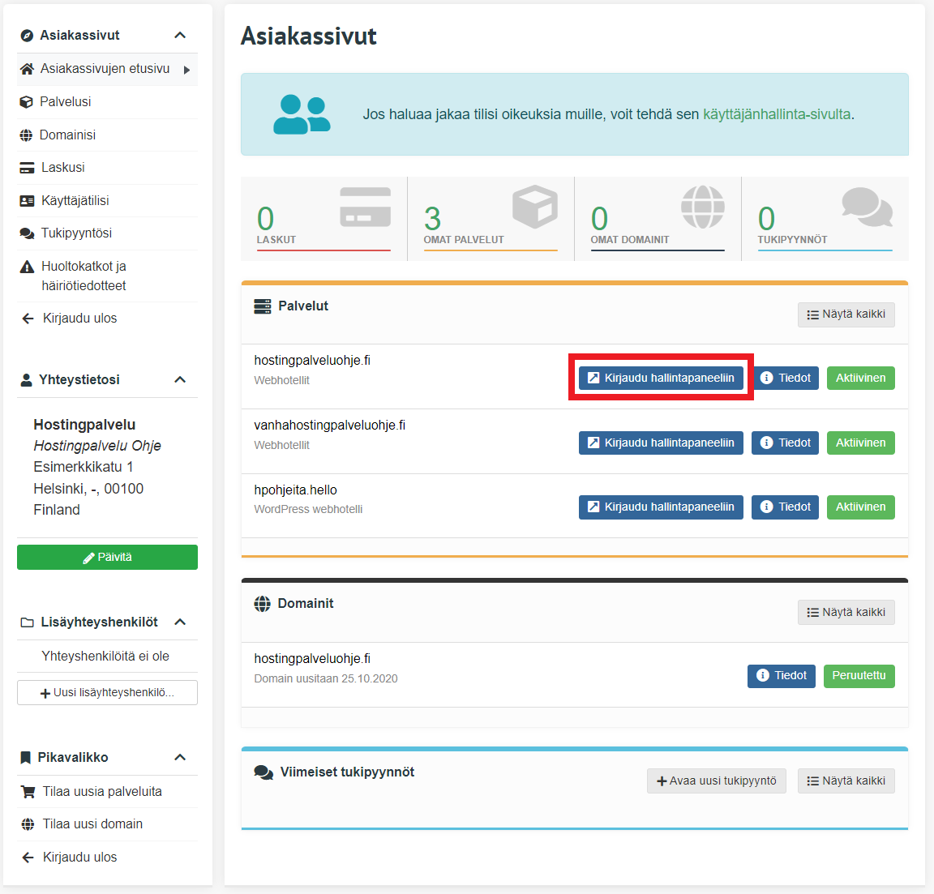Viewport: 934px width, 894px height.
Task: Collapse the Asiakassivut sidebar section
Action: point(180,36)
